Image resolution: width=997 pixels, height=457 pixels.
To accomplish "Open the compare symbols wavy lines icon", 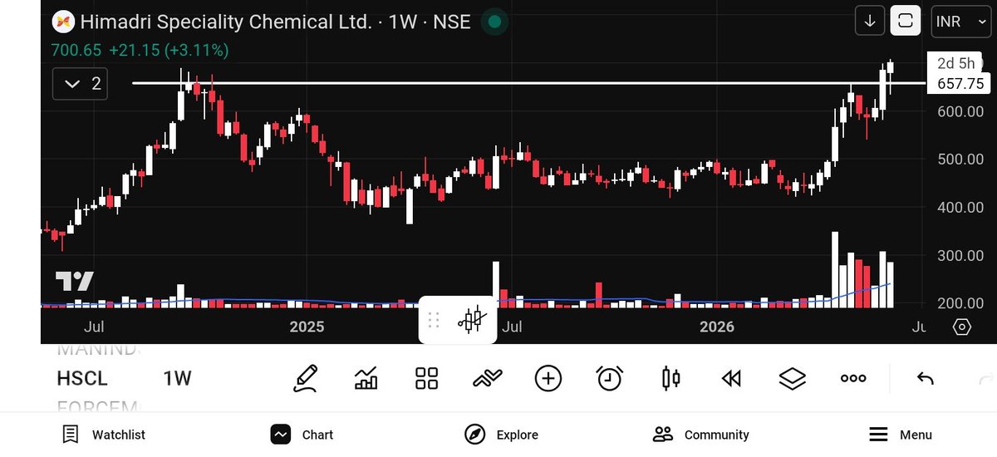I will click(487, 379).
